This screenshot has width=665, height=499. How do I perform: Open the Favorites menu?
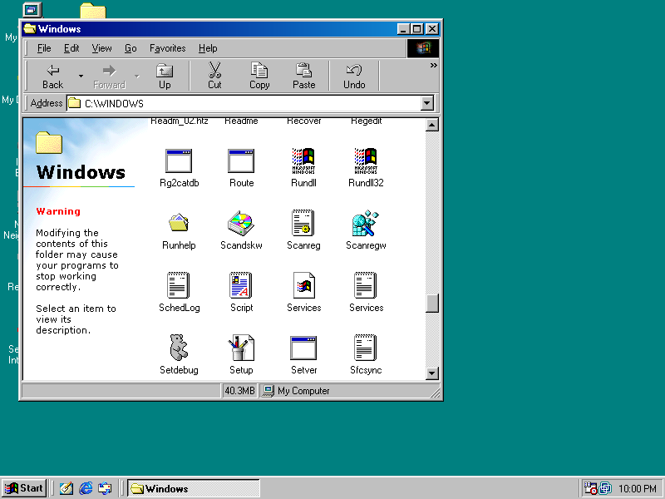(x=167, y=47)
